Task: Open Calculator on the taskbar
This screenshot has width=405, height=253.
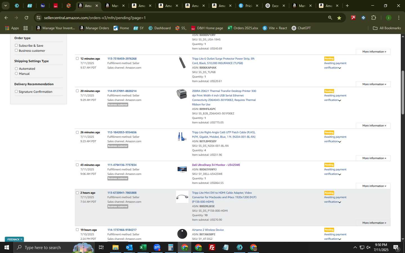Action: click(x=170, y=247)
